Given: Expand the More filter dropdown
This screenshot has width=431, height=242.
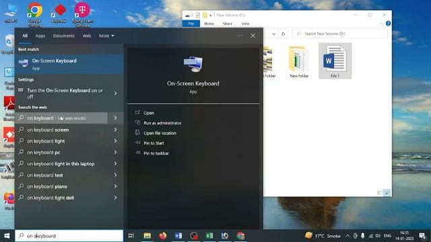Looking at the screenshot, I should pyautogui.click(x=106, y=36).
